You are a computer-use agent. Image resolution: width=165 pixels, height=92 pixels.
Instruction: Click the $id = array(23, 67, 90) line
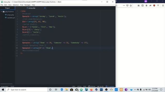pos(34,21)
